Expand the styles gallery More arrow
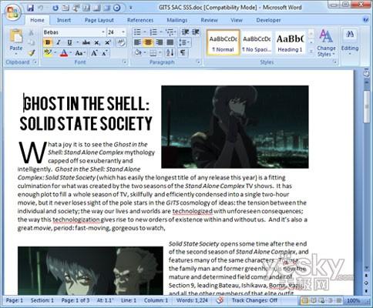 (311, 51)
